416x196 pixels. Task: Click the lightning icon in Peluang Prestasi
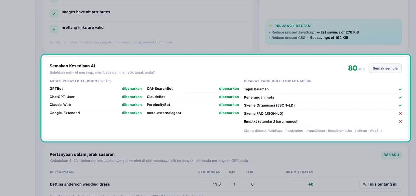270,26
